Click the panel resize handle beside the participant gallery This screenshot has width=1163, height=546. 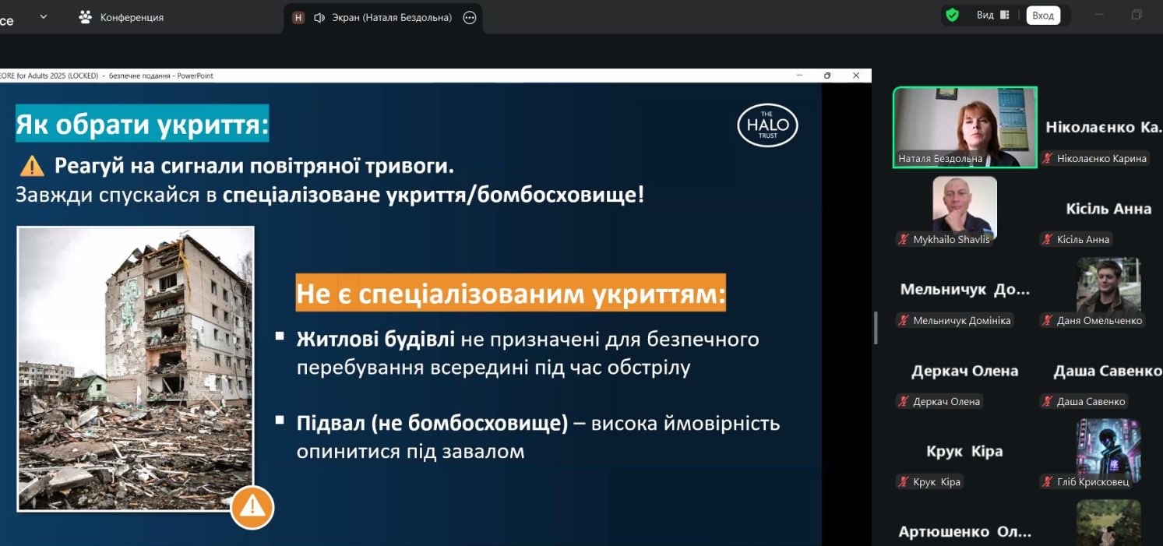(x=876, y=327)
